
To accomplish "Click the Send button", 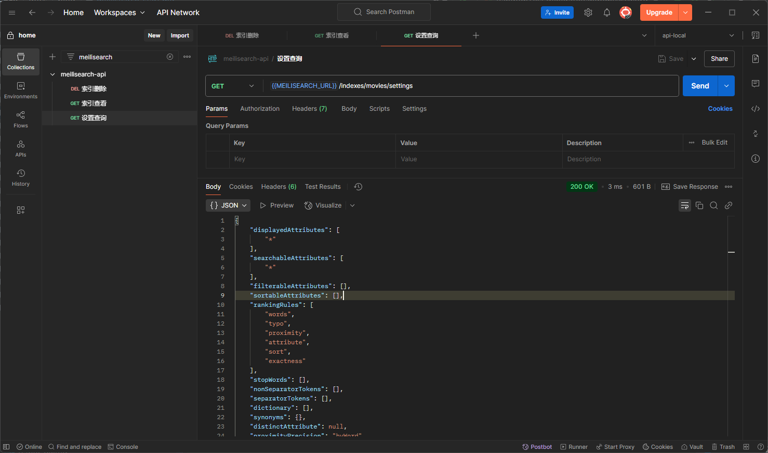I will pos(699,86).
